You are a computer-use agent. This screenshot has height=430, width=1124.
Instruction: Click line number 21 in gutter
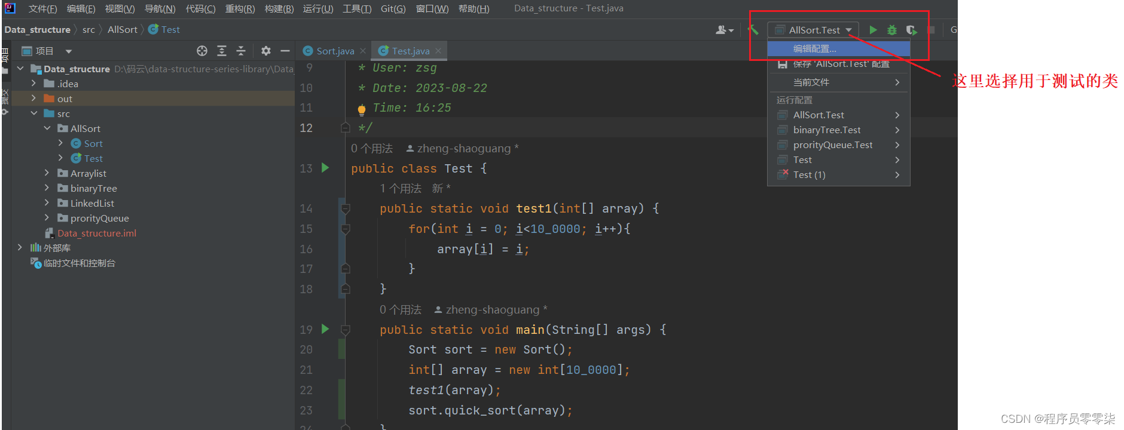(306, 370)
